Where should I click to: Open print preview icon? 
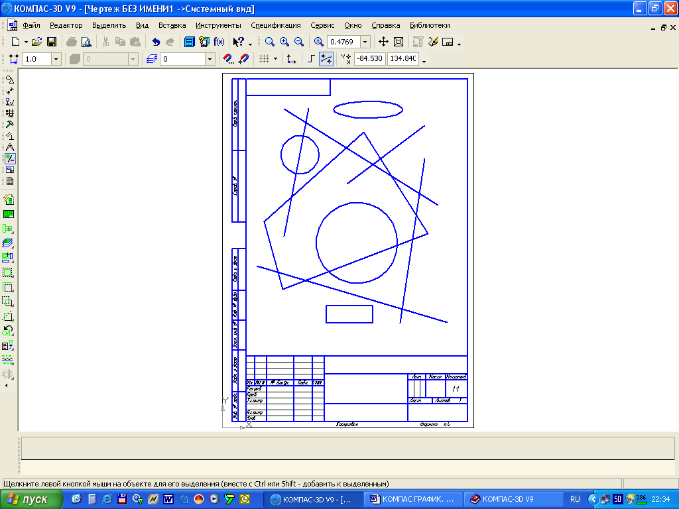point(86,42)
